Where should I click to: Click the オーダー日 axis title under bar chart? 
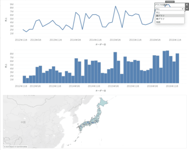click(101, 91)
